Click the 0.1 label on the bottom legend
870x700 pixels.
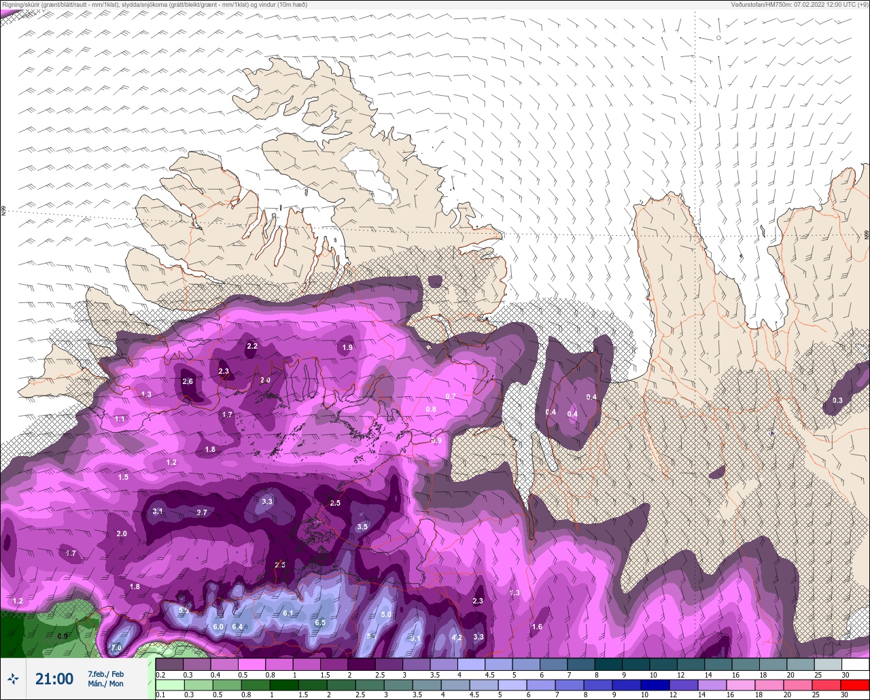(160, 695)
